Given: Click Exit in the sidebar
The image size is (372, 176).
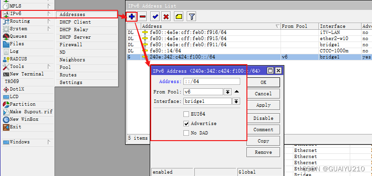Looking at the screenshot, I should click(27, 127).
